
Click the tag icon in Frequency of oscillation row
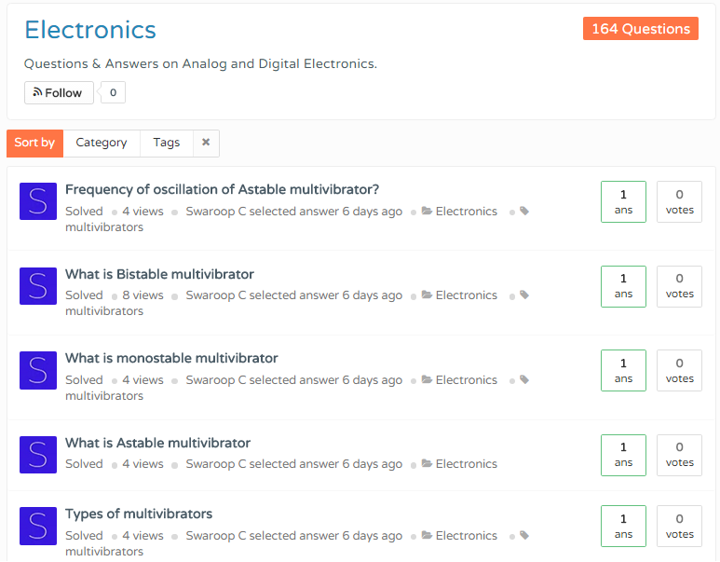click(x=524, y=211)
